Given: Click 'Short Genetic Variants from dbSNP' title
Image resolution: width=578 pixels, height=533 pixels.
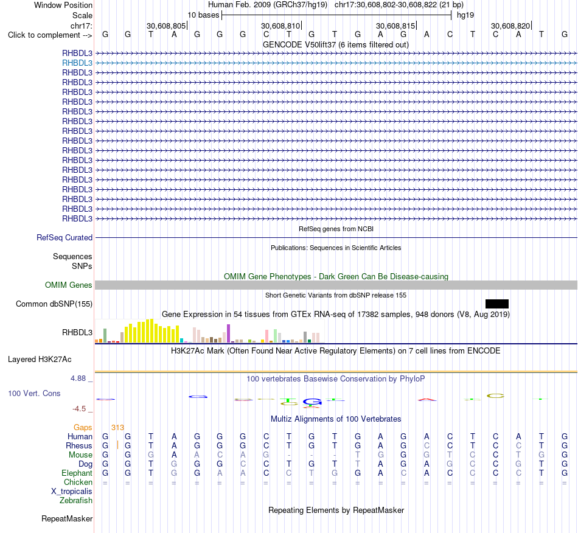Looking at the screenshot, I should tap(336, 295).
